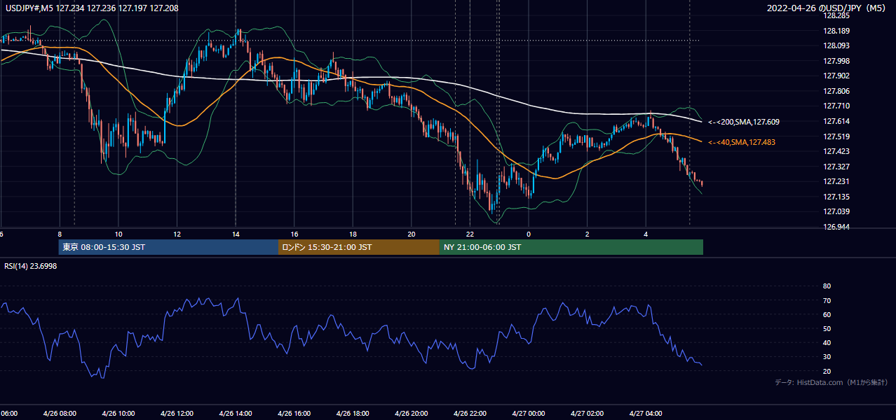Click hour tick 10 on price chart axis
The width and height of the screenshot is (896, 420).
coord(118,234)
